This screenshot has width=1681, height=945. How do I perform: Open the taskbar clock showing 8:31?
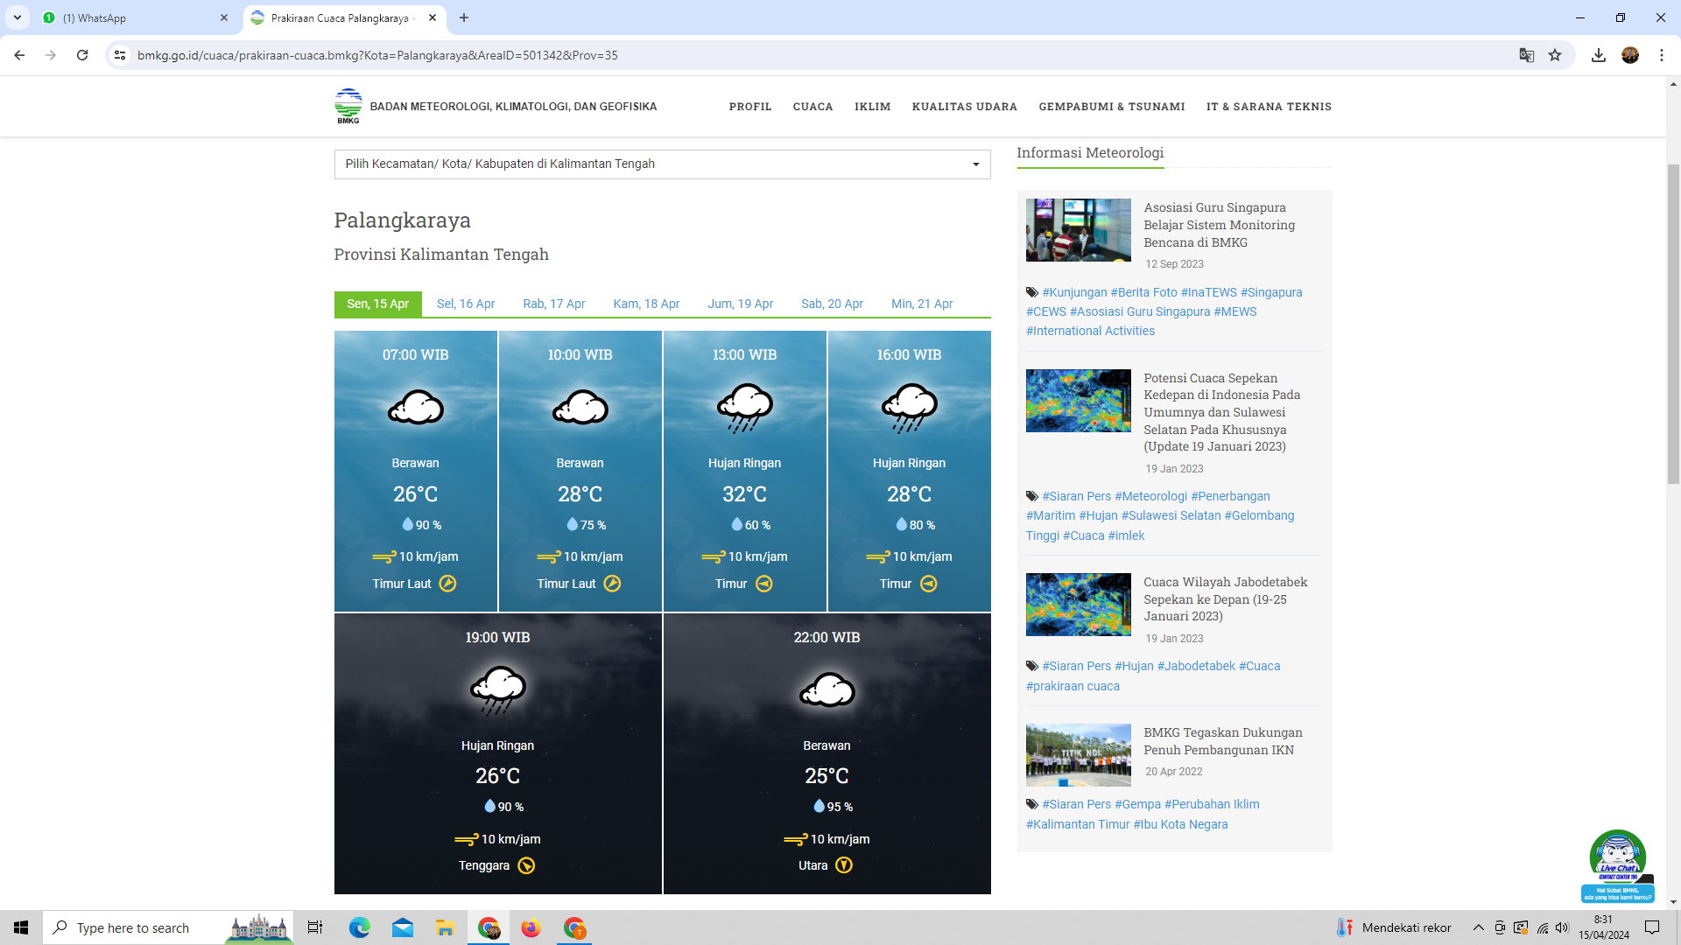click(x=1604, y=927)
